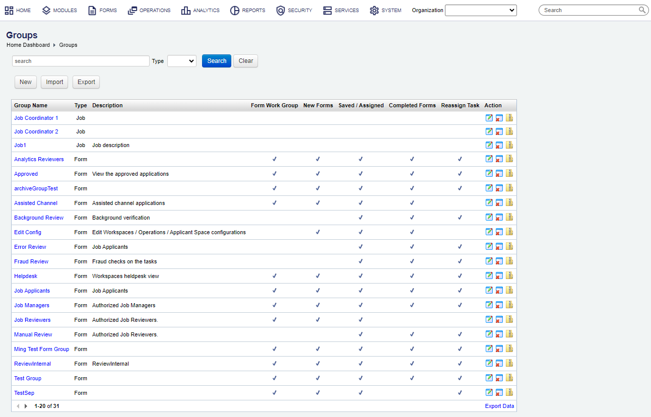The image size is (651, 417).
Task: Click the Home Dashboard breadcrumb
Action: pos(28,45)
